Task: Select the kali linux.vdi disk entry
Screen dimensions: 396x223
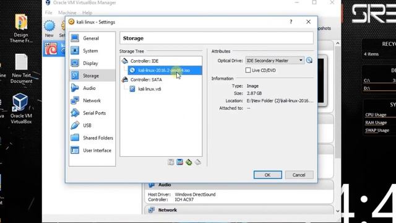Action: click(x=150, y=89)
